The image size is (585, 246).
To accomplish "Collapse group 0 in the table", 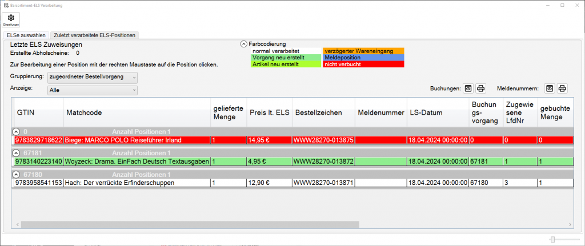I will 16,131.
